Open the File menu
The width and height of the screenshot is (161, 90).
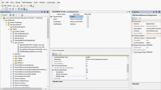click(x=3, y=2)
